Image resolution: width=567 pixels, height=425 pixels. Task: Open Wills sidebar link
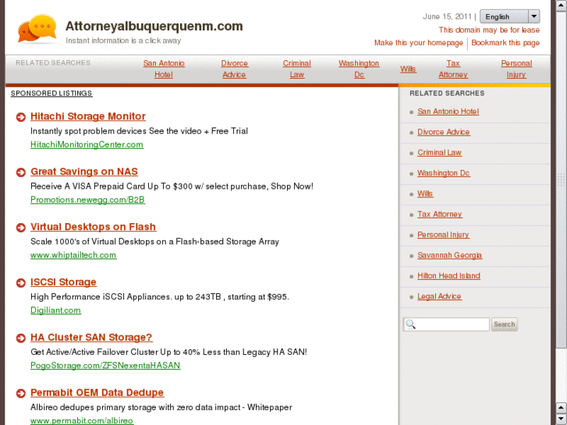point(425,193)
